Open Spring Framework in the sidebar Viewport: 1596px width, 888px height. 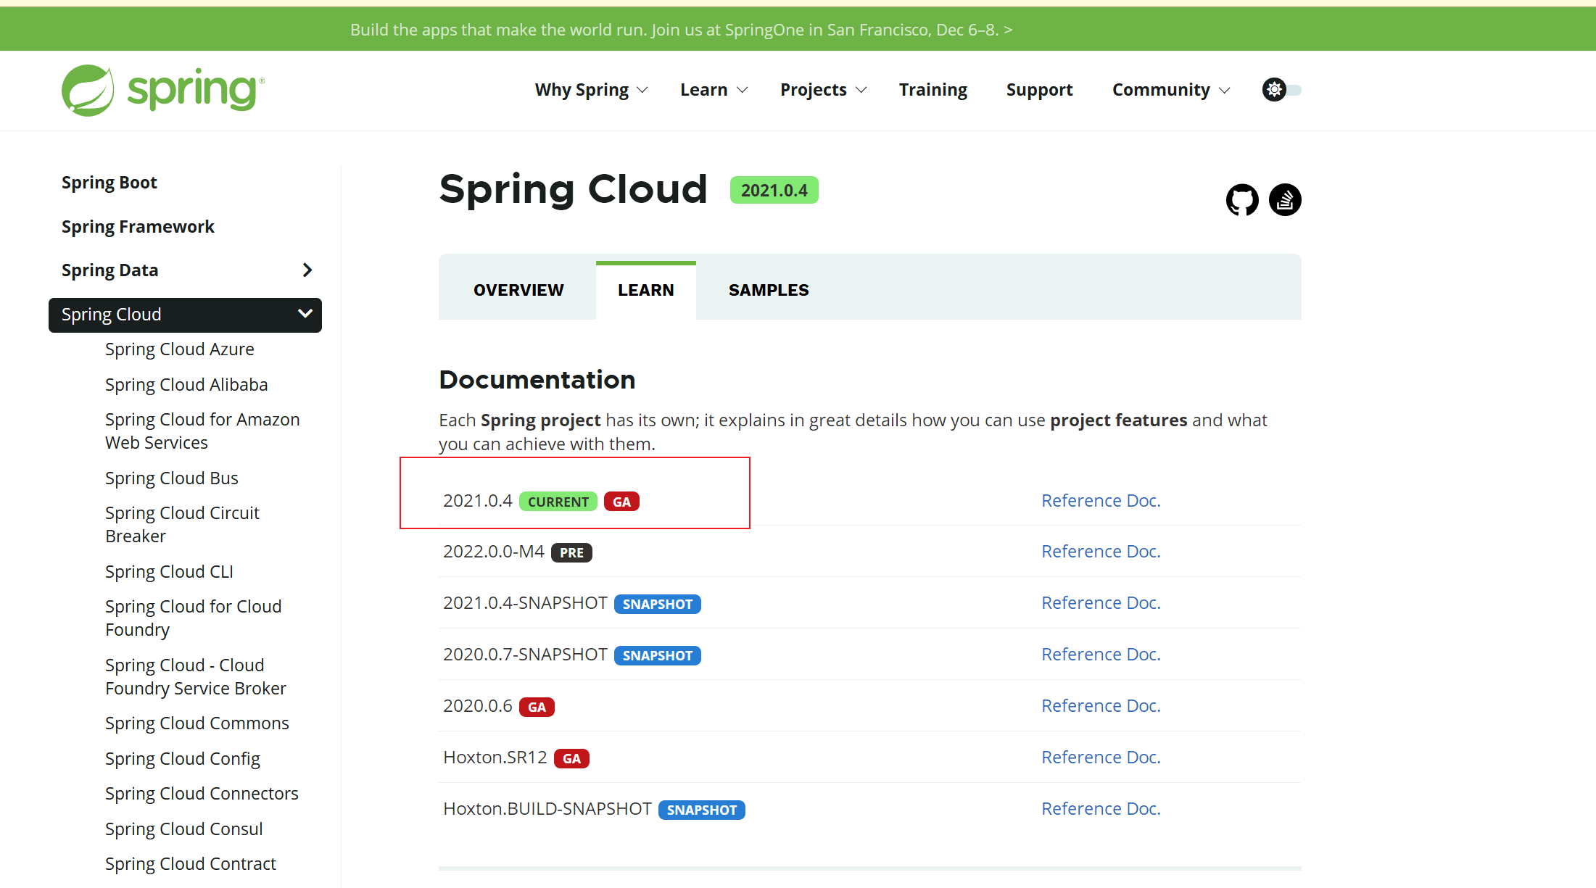[138, 227]
